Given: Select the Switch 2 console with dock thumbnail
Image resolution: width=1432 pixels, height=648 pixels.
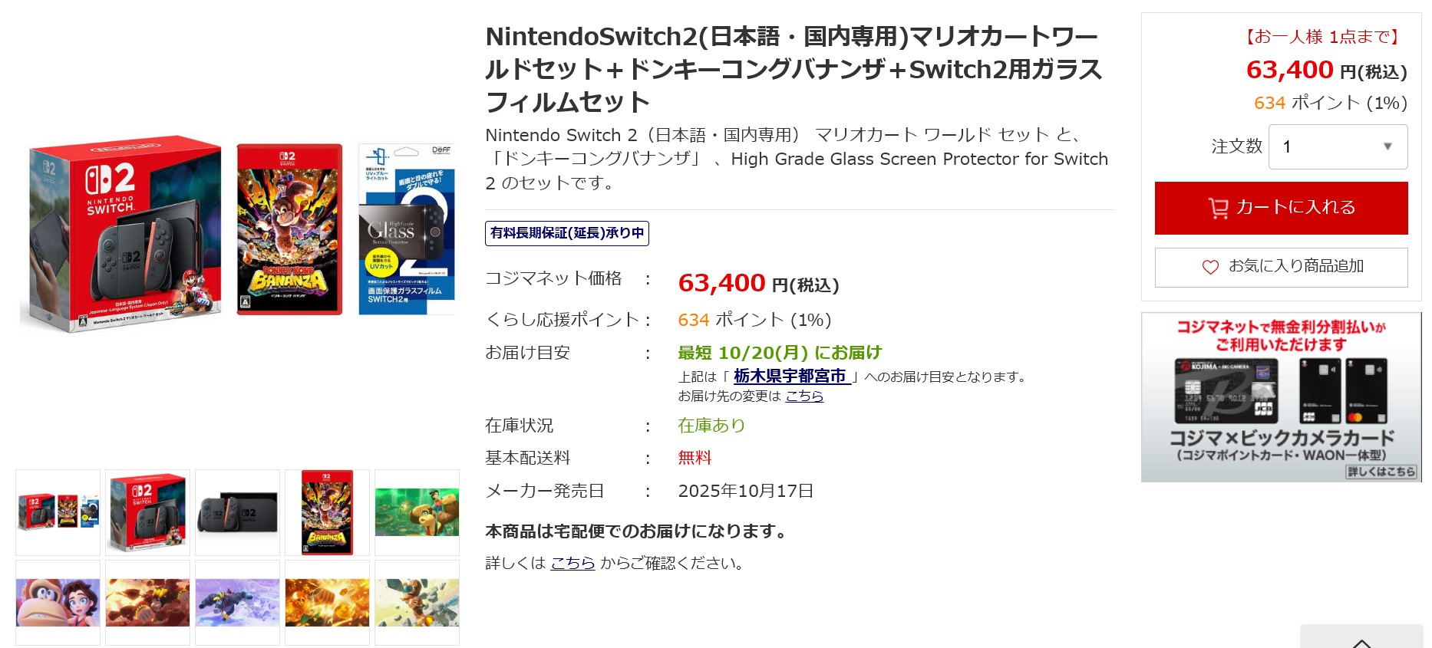Looking at the screenshot, I should coord(238,512).
